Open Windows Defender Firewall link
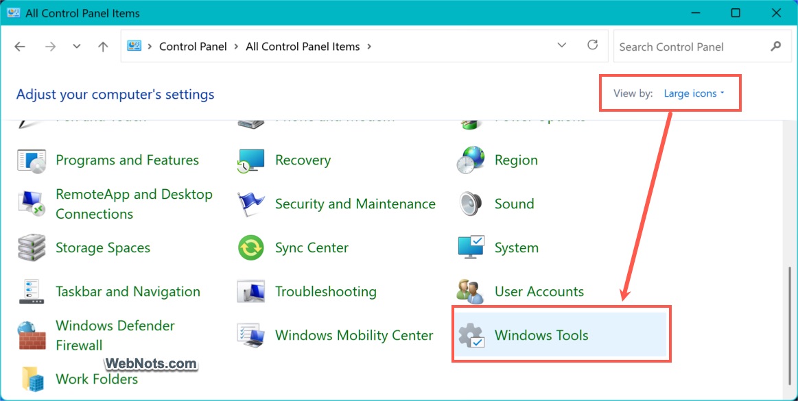The image size is (798, 401). click(x=115, y=335)
